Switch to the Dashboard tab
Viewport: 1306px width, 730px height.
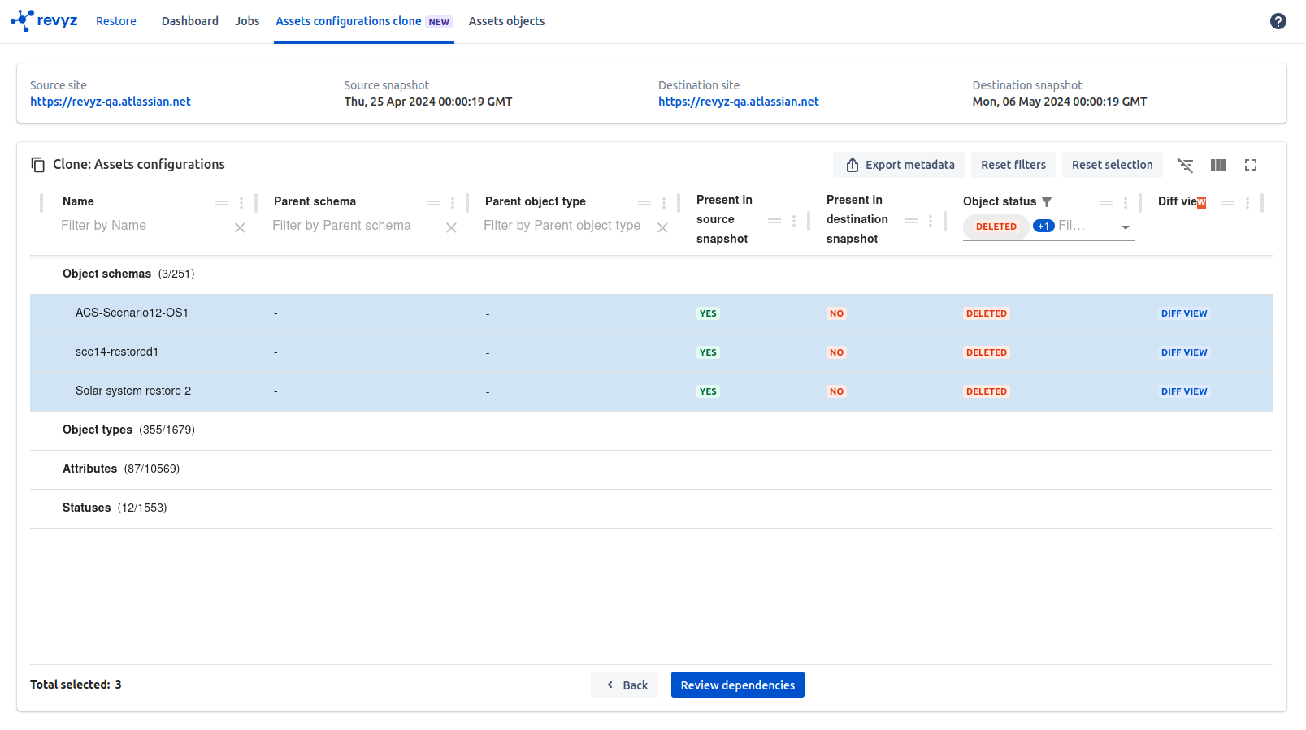190,21
